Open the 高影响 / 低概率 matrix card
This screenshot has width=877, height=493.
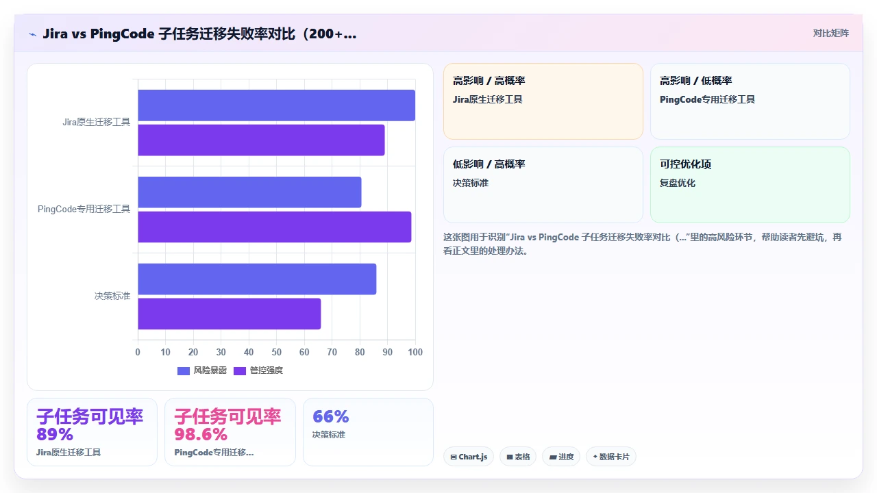750,101
